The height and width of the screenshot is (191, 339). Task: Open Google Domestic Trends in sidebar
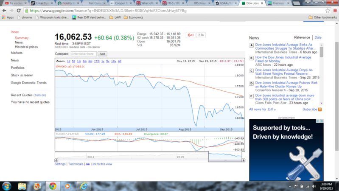[x=28, y=83]
